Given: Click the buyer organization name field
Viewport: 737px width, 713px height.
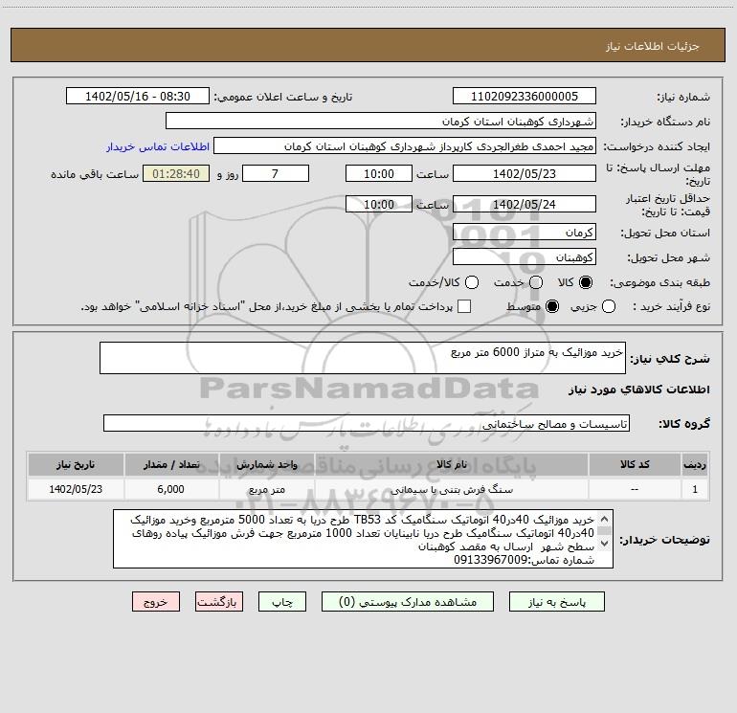Looking at the screenshot, I should click(381, 122).
